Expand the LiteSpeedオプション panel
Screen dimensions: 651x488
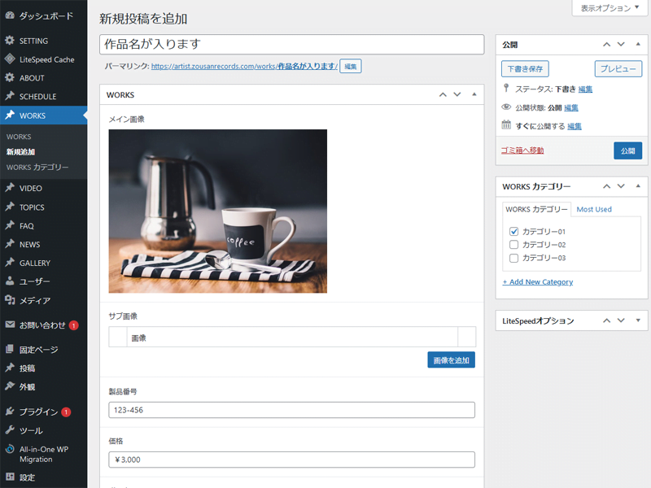[x=637, y=320]
